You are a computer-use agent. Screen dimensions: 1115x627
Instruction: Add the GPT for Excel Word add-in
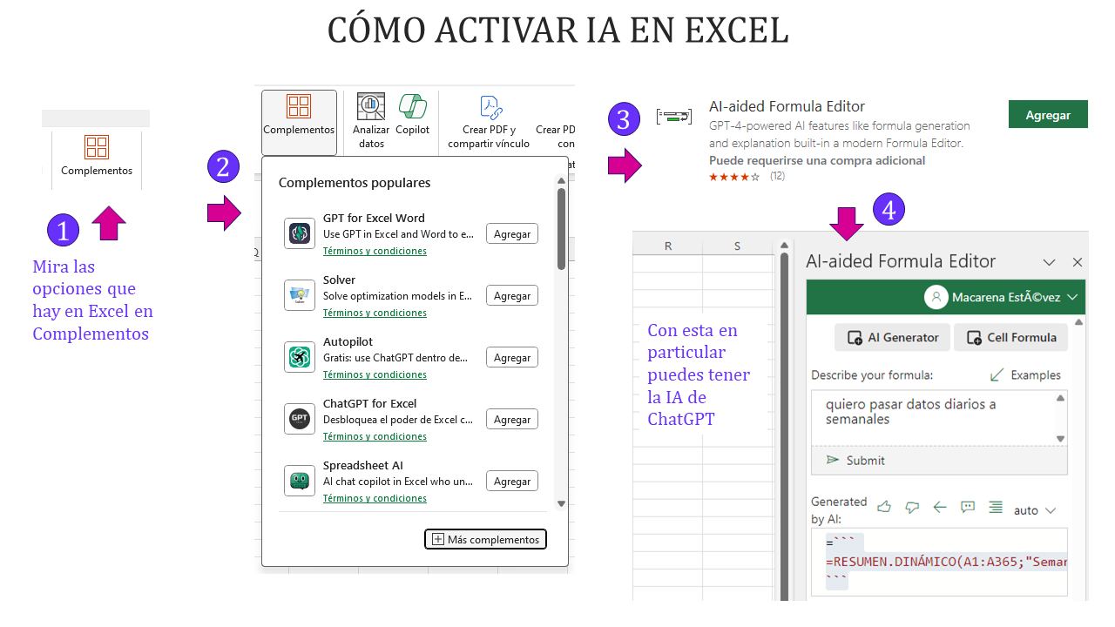[512, 233]
